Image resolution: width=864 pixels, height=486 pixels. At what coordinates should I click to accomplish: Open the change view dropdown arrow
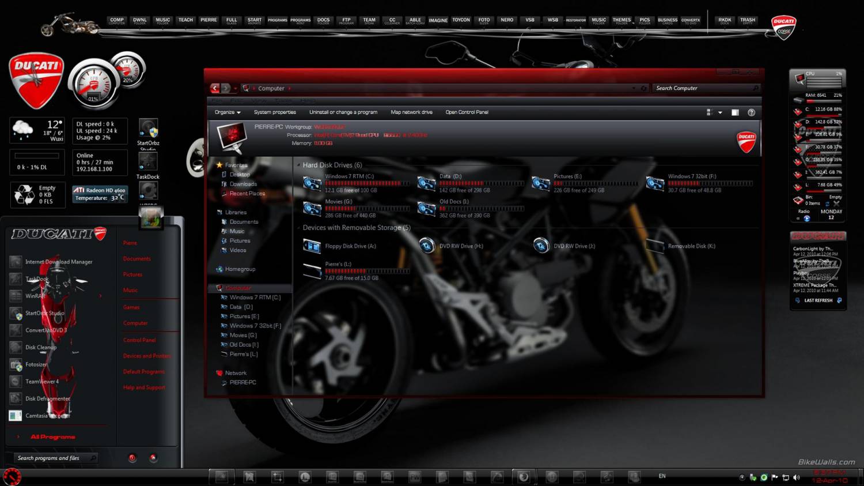coord(720,113)
